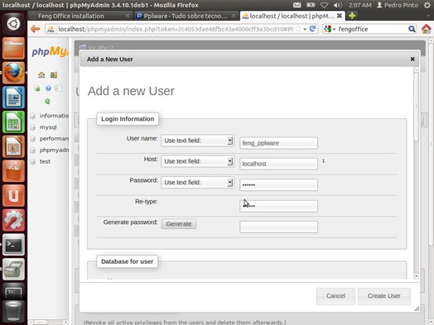Image resolution: width=434 pixels, height=325 pixels.
Task: Open Host 'Use text field' dropdown
Action: 197,161
